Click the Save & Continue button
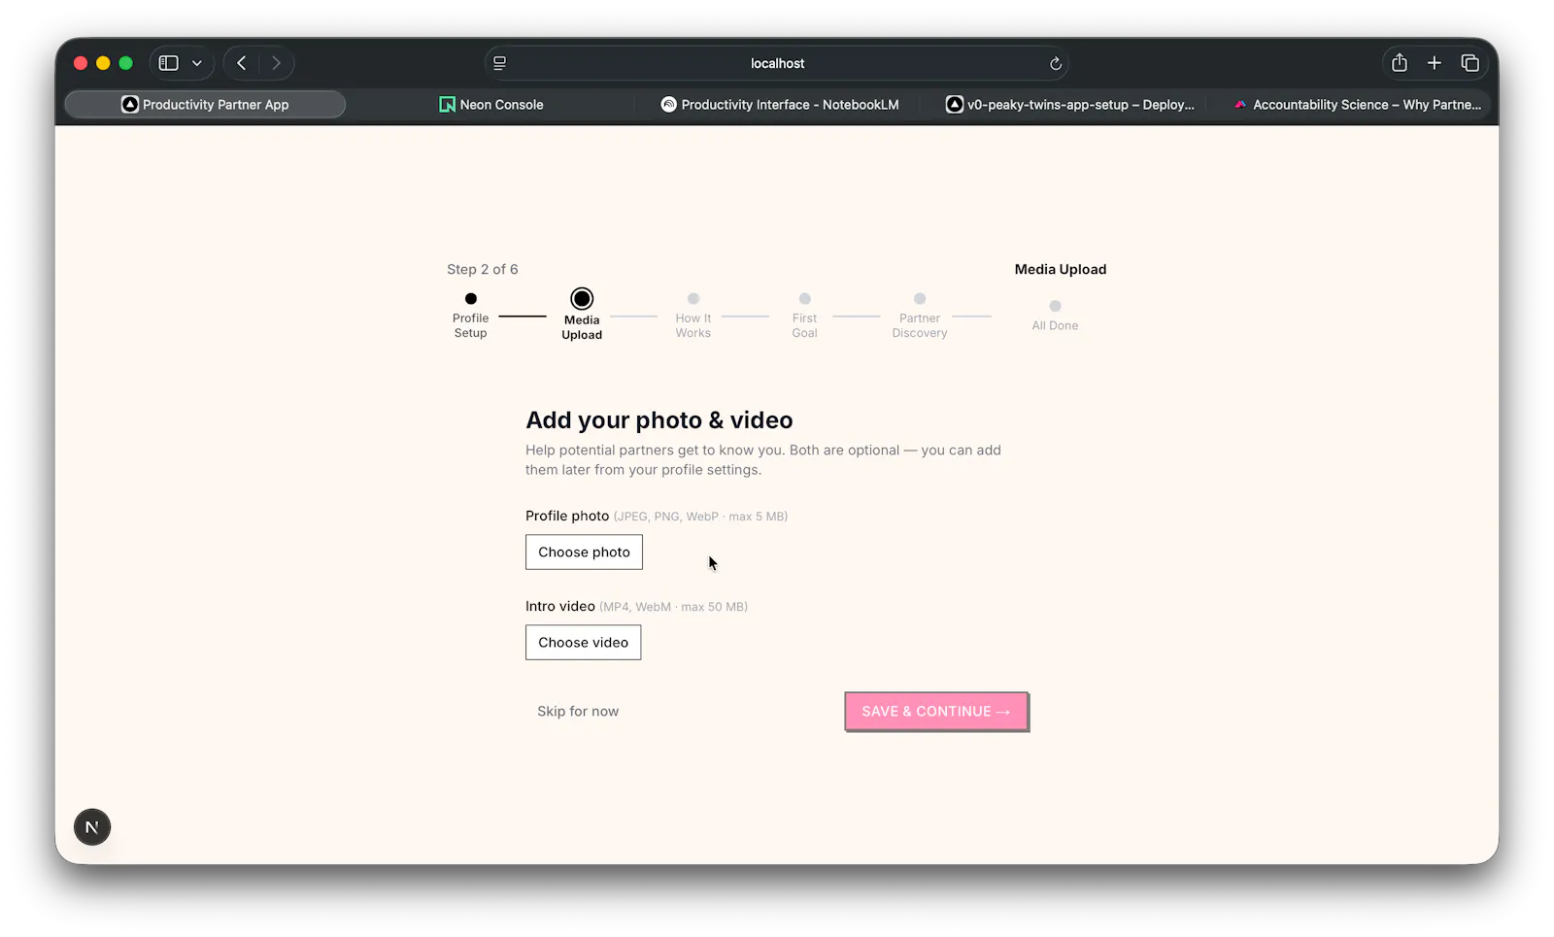 (x=936, y=712)
